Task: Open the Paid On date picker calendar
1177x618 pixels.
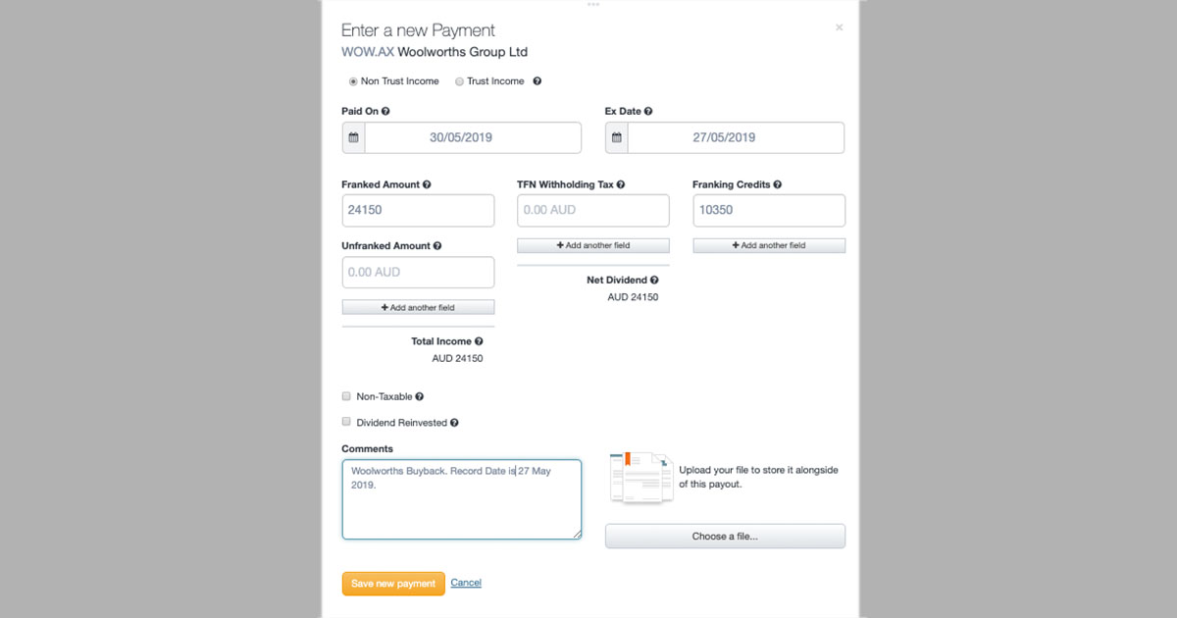Action: pyautogui.click(x=353, y=137)
